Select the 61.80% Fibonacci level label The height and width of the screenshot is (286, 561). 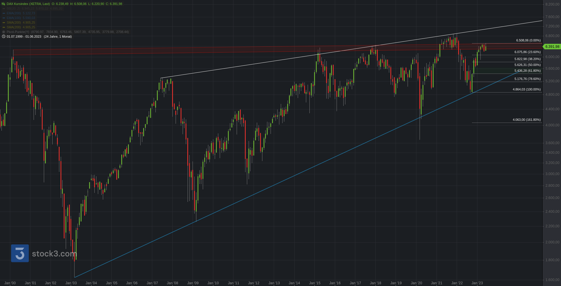(x=527, y=71)
